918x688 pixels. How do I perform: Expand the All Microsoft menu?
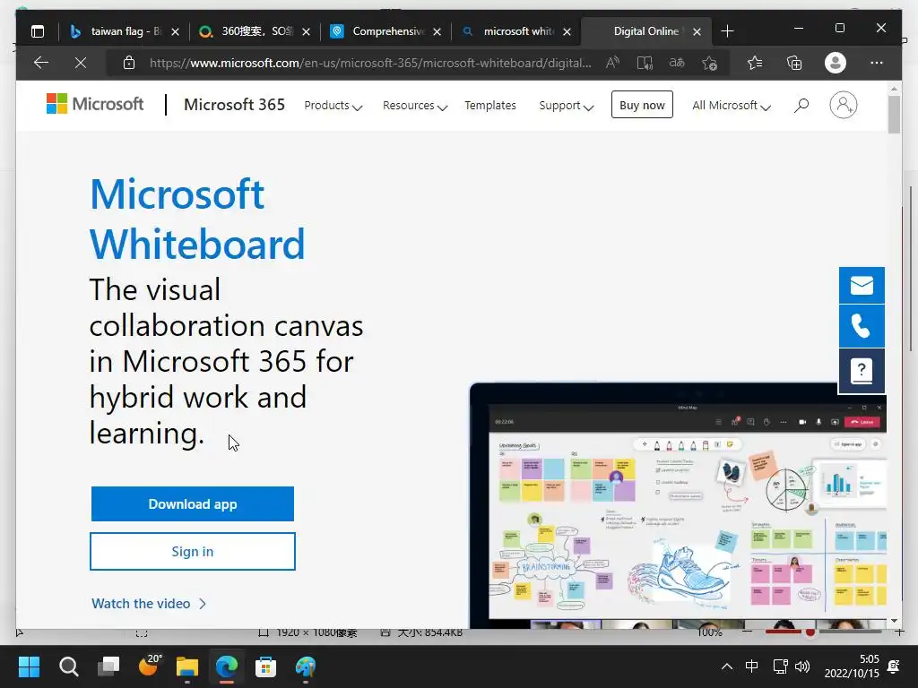[x=732, y=106]
